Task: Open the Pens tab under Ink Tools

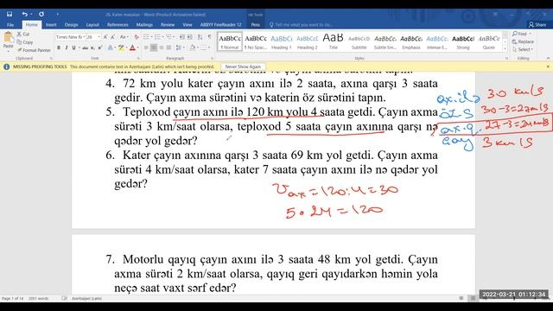Action: (256, 25)
